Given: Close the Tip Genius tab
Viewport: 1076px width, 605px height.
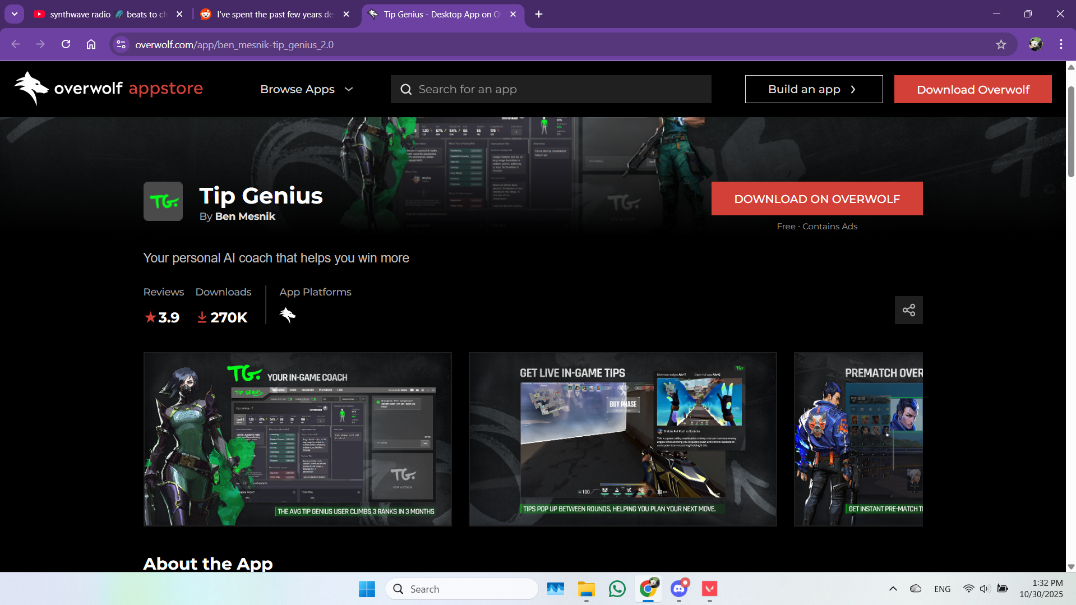Looking at the screenshot, I should coord(513,14).
